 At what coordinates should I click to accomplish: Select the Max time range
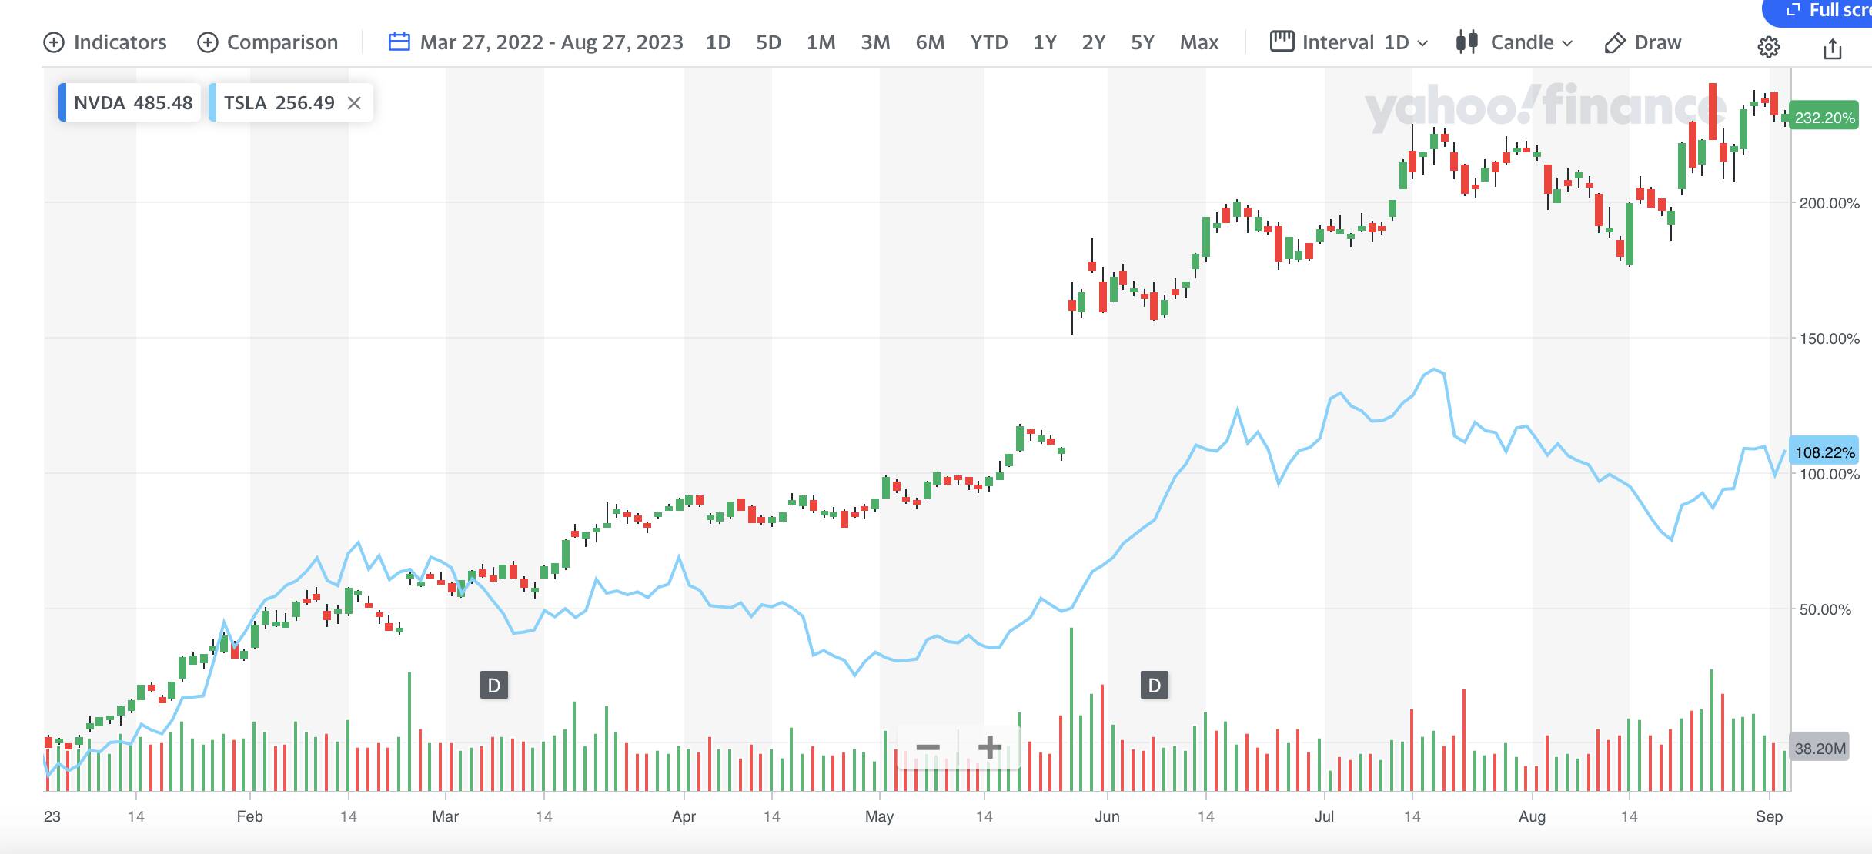(x=1198, y=42)
